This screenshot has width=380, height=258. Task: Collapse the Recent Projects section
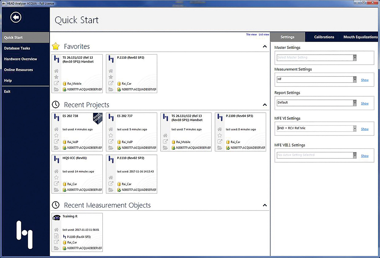click(265, 105)
